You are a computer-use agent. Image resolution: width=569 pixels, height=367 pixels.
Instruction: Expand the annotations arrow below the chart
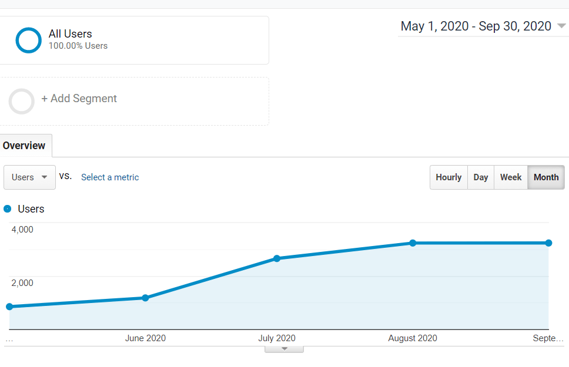click(284, 348)
